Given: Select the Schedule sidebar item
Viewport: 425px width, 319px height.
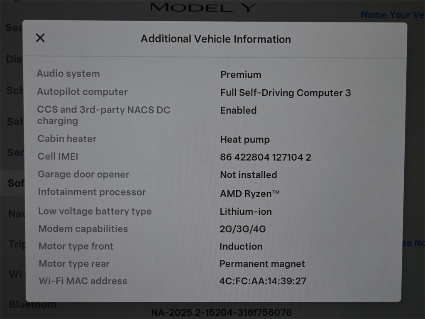Looking at the screenshot, I should tap(14, 91).
